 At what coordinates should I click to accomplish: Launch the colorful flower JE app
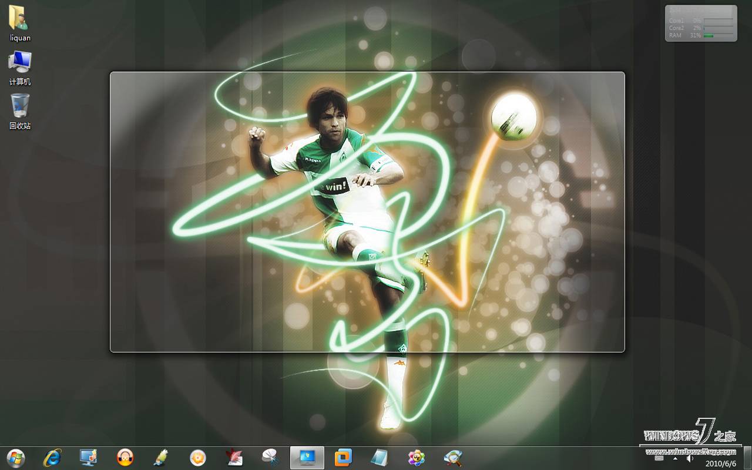click(x=416, y=458)
